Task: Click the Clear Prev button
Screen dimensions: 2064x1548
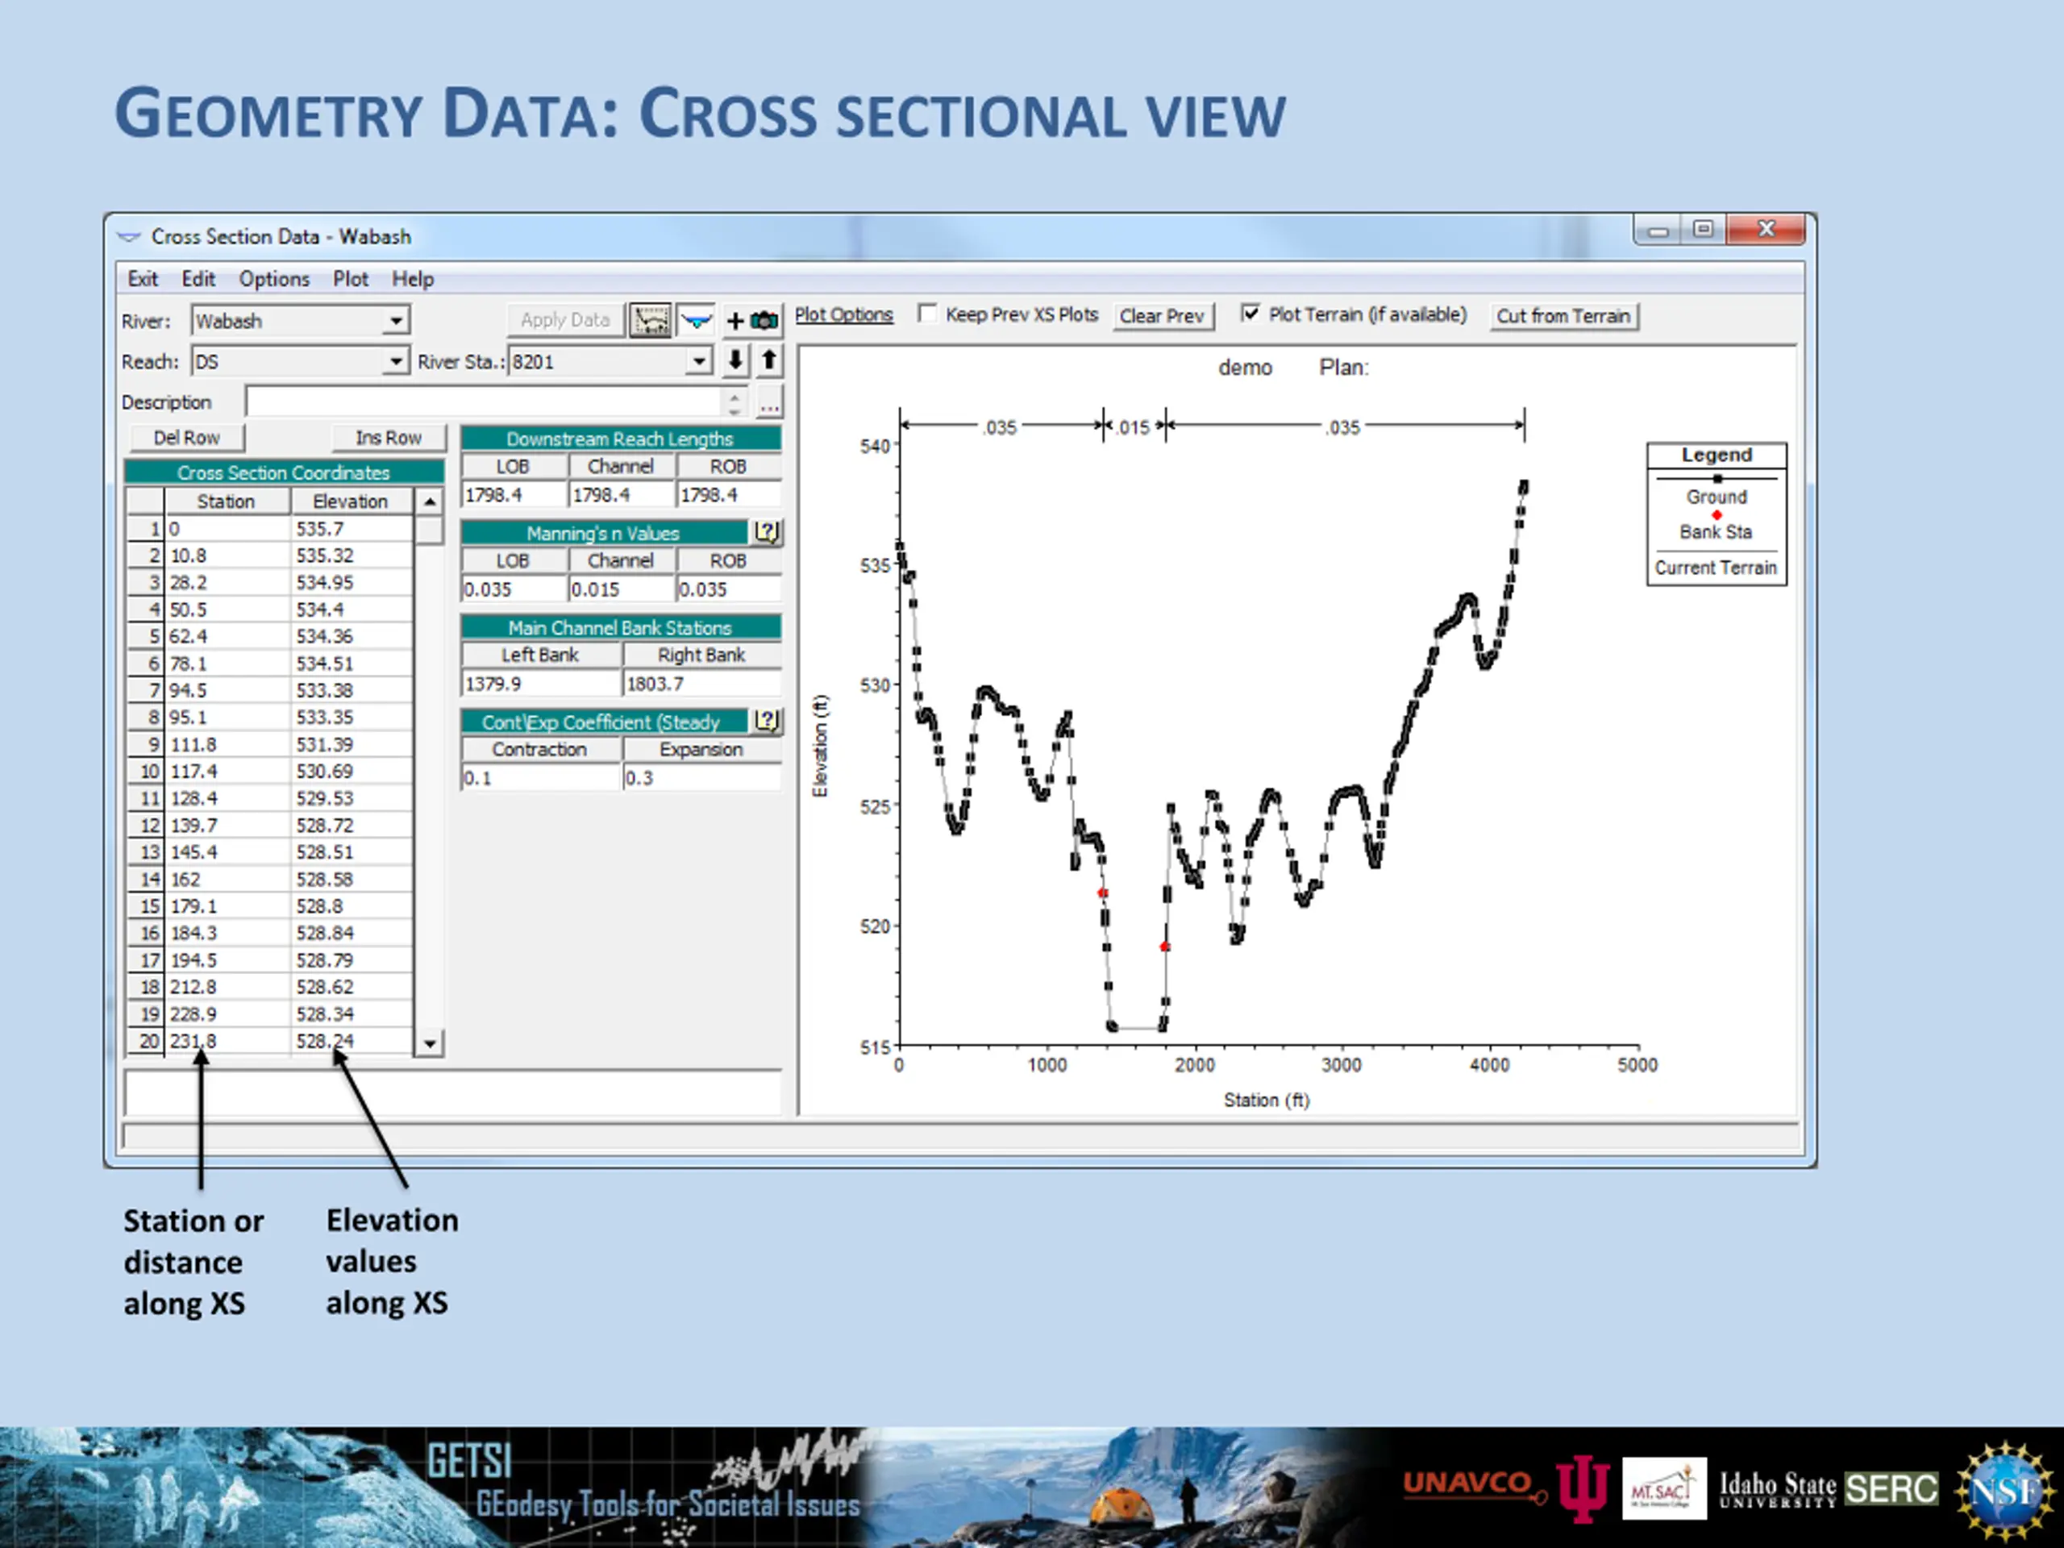Action: tap(1163, 316)
